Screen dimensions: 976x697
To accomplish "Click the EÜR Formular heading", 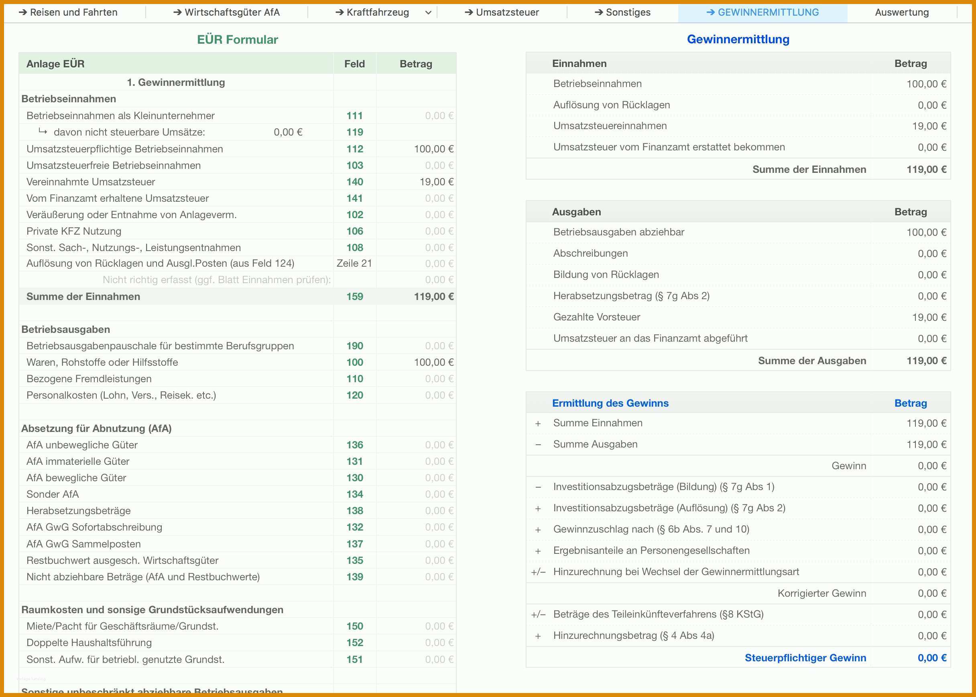I will (x=238, y=39).
